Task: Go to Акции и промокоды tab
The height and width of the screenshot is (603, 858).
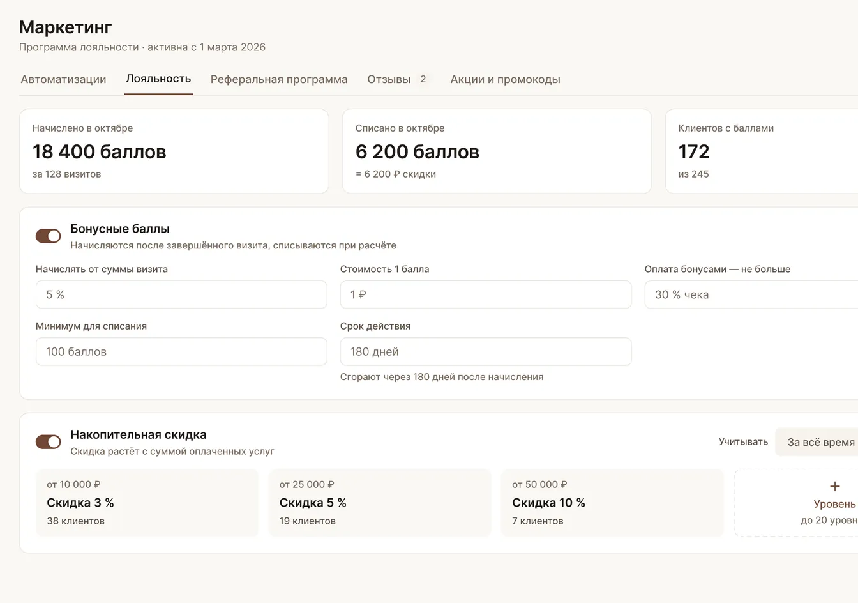Action: click(x=505, y=79)
